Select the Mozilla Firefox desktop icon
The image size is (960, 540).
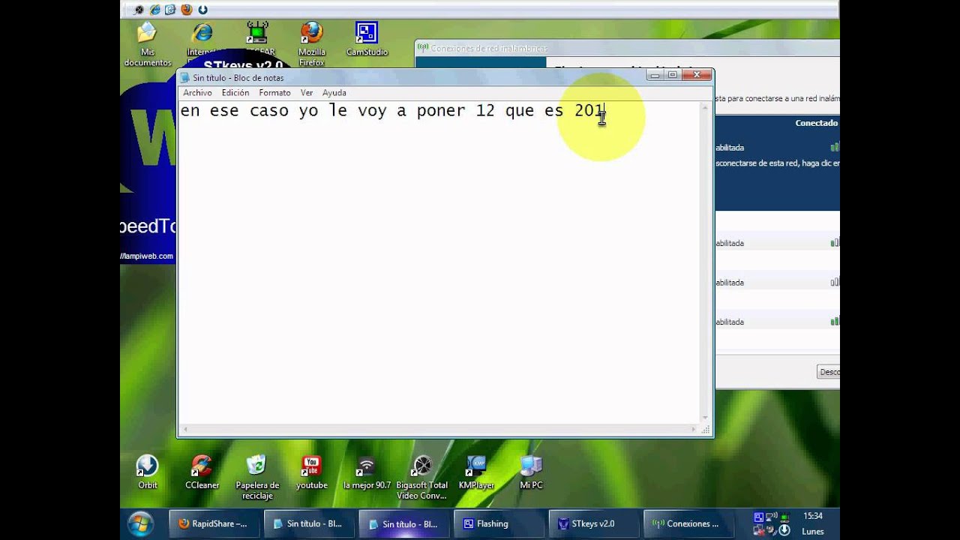(x=311, y=43)
